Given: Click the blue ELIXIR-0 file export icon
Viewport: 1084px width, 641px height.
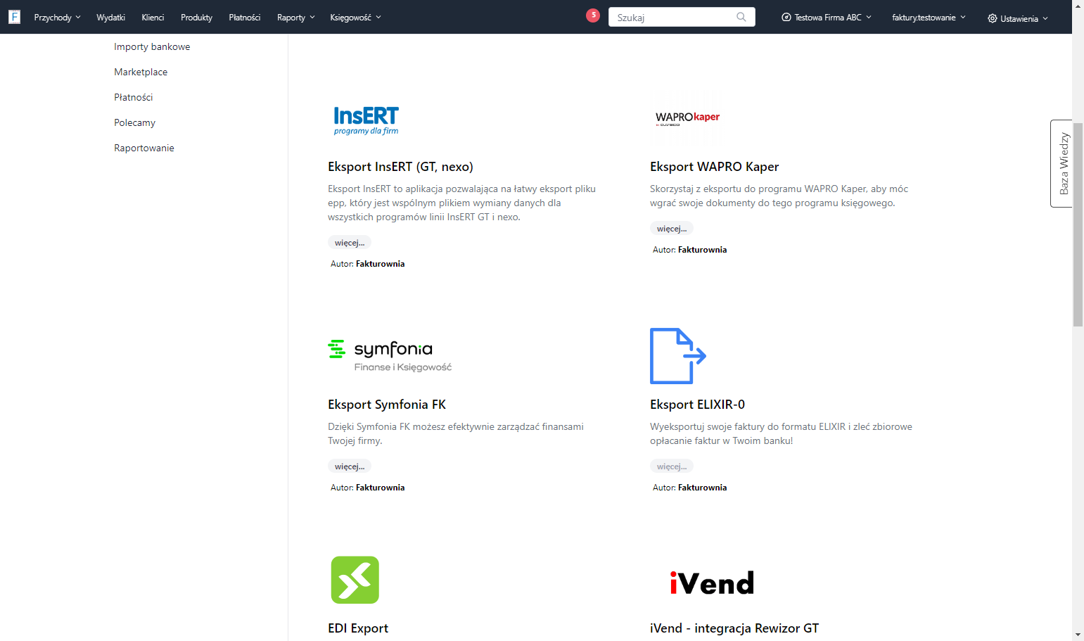Looking at the screenshot, I should point(677,356).
